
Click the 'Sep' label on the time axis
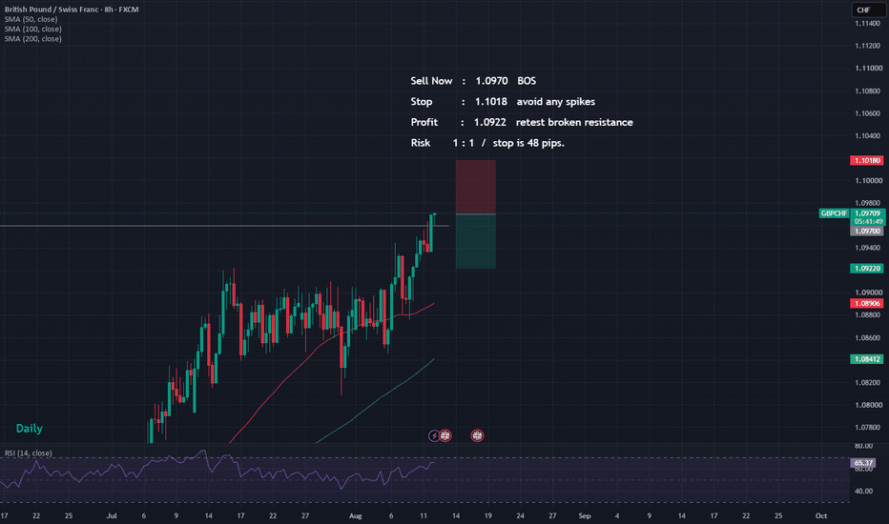pyautogui.click(x=585, y=516)
